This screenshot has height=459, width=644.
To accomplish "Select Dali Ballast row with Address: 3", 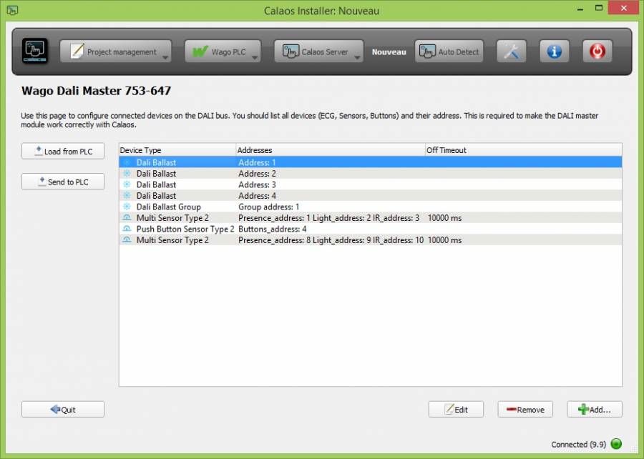I will coord(371,184).
